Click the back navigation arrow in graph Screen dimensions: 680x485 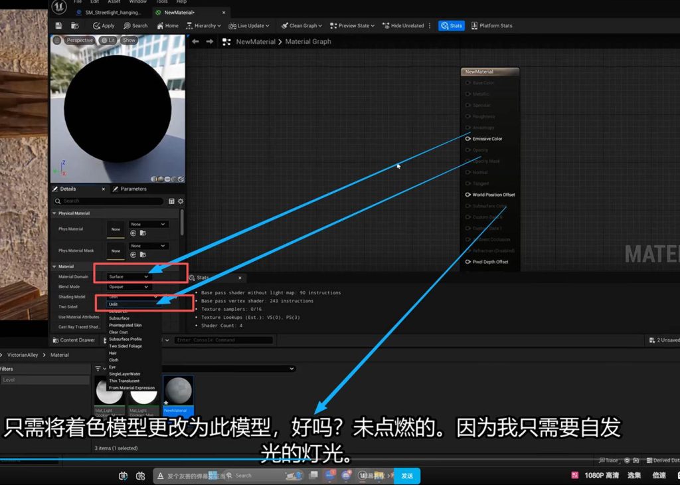[x=195, y=41]
